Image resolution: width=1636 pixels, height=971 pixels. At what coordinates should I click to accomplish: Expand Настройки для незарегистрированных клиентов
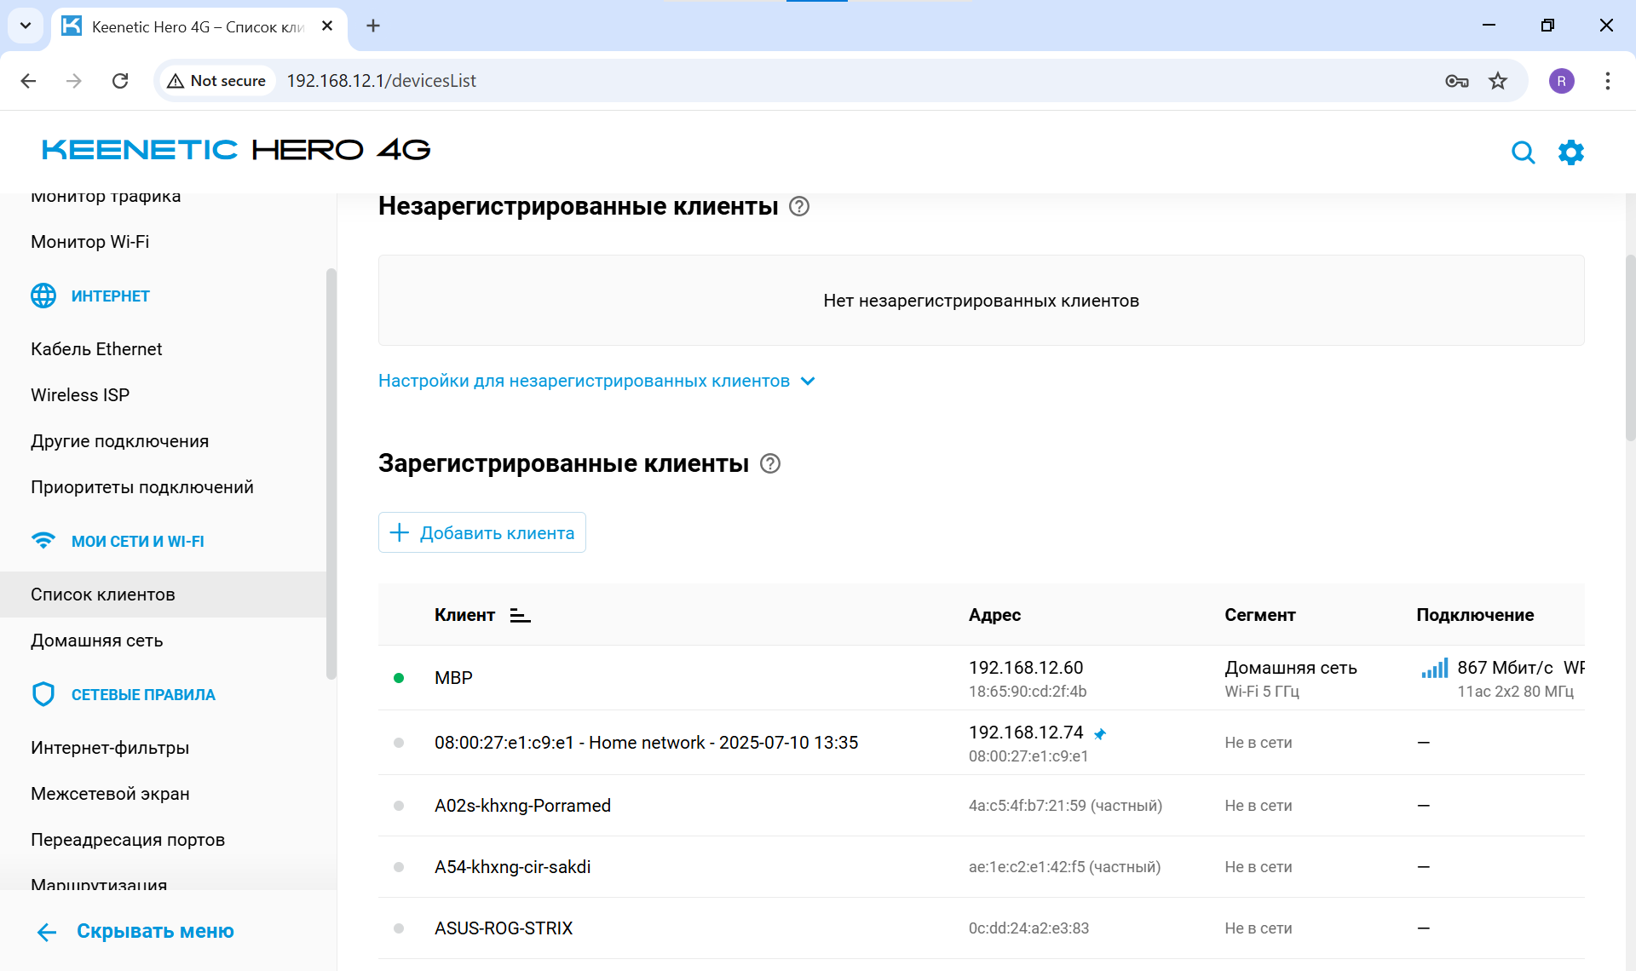click(596, 381)
